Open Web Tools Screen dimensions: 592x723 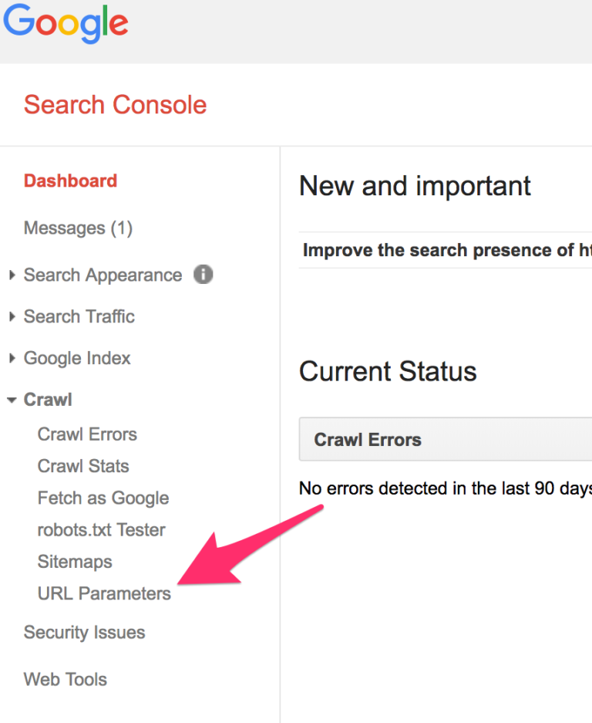click(x=65, y=679)
